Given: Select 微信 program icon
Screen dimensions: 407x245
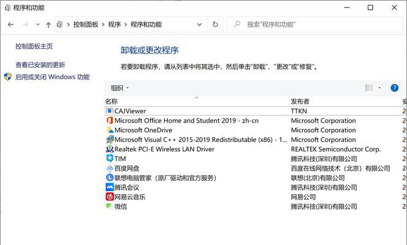Looking at the screenshot, I should point(109,206).
